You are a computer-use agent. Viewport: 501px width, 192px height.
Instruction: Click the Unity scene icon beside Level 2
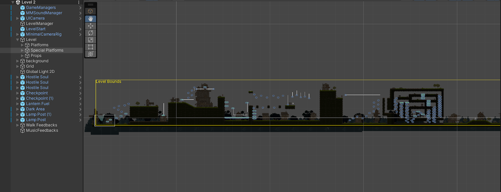(18, 2)
